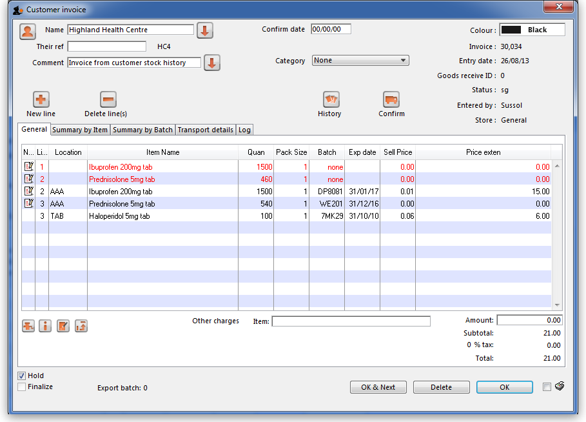Click the customer details person icon
Viewport: 586px width, 422px height.
[x=28, y=31]
